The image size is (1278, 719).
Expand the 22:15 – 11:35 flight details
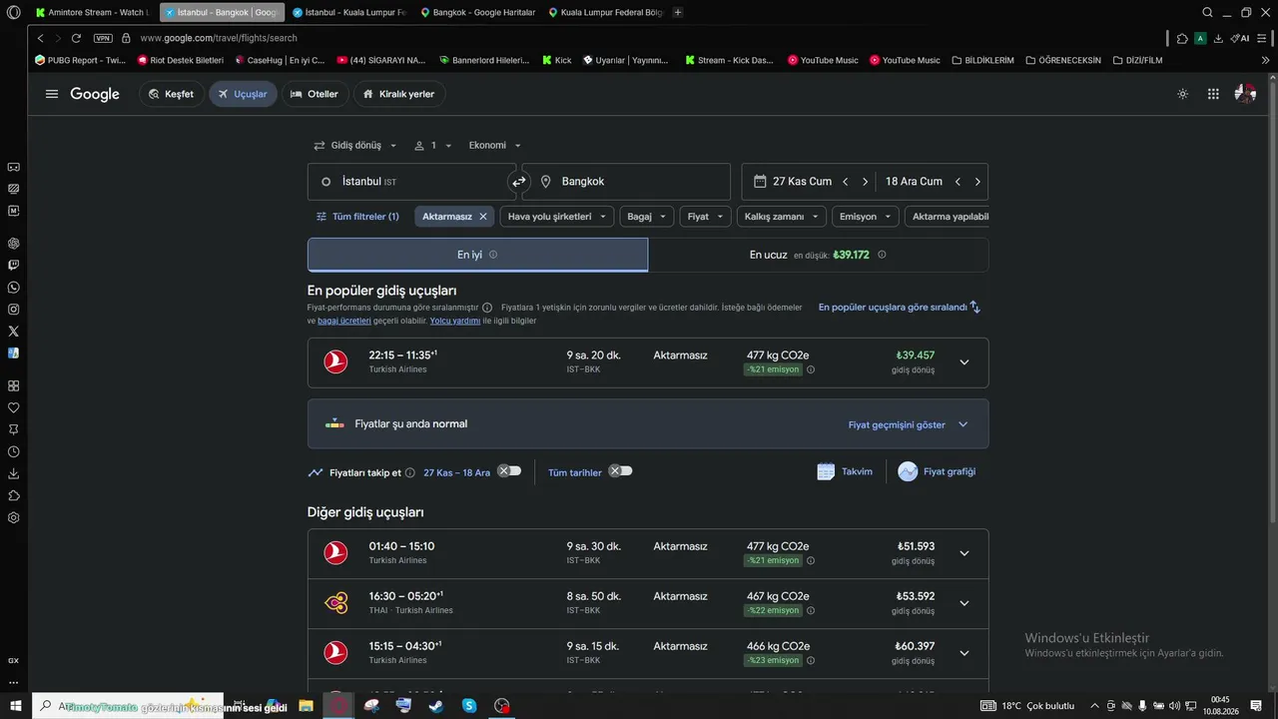[x=964, y=362]
